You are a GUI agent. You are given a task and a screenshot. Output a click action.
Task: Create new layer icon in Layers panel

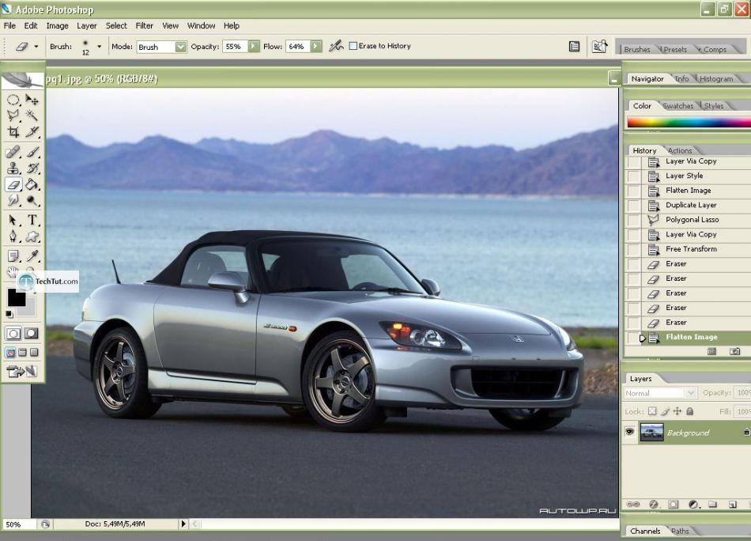pos(732,504)
